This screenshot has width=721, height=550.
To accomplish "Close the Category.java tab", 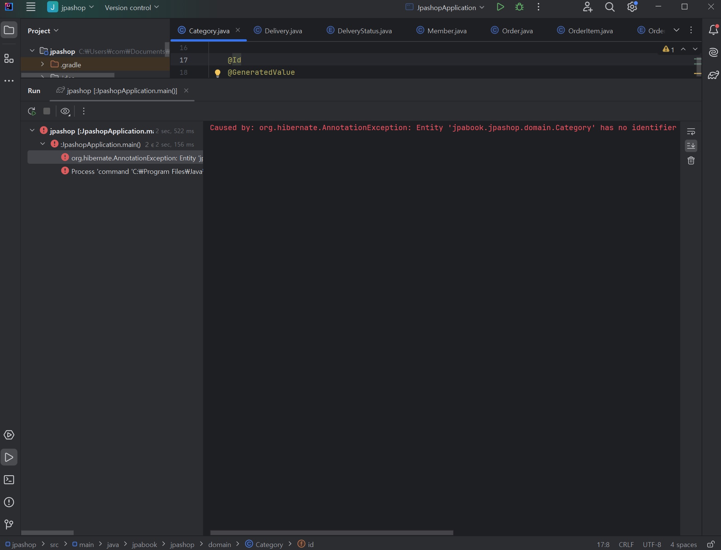I will pos(238,30).
